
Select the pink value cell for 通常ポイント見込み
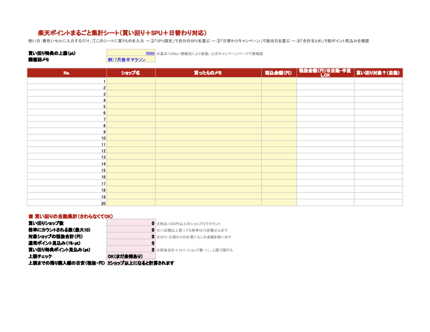tap(131, 242)
